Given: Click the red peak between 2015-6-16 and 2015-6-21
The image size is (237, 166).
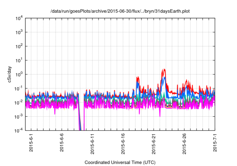Looking at the screenshot, I should 138,77.
